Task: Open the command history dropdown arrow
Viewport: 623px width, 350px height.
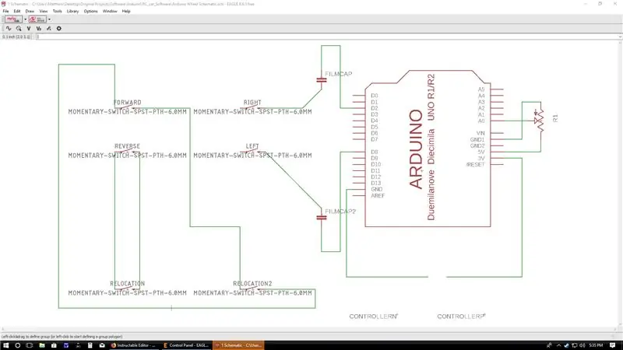Action: [620, 37]
